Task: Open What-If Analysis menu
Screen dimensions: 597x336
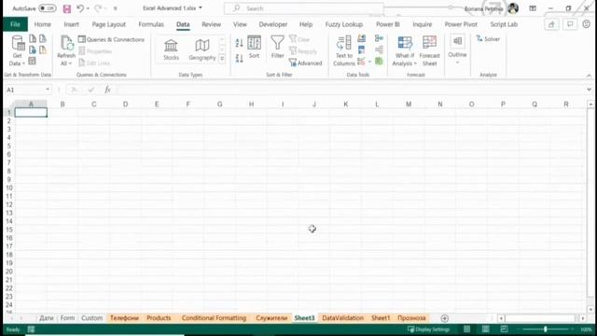Action: pyautogui.click(x=404, y=50)
